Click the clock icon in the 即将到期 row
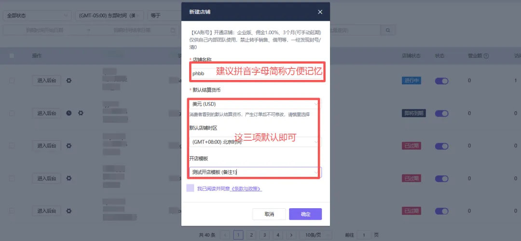The width and height of the screenshot is (521, 241). (69, 113)
